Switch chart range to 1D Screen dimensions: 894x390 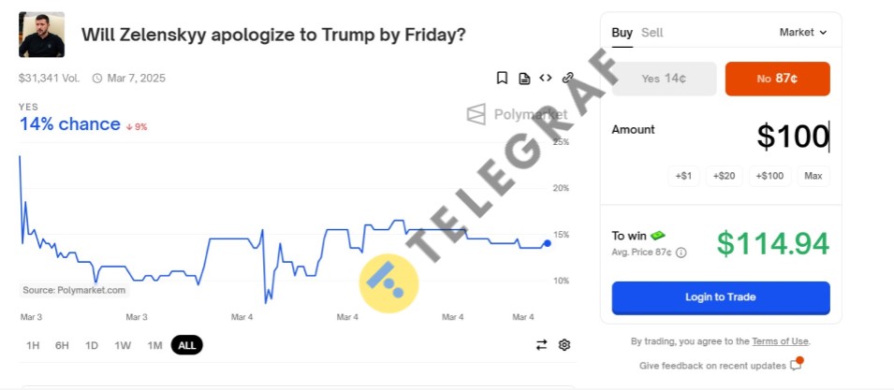(92, 345)
